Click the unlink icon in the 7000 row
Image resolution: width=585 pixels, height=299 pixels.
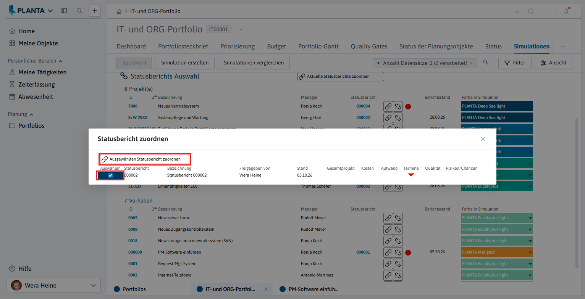point(398,106)
